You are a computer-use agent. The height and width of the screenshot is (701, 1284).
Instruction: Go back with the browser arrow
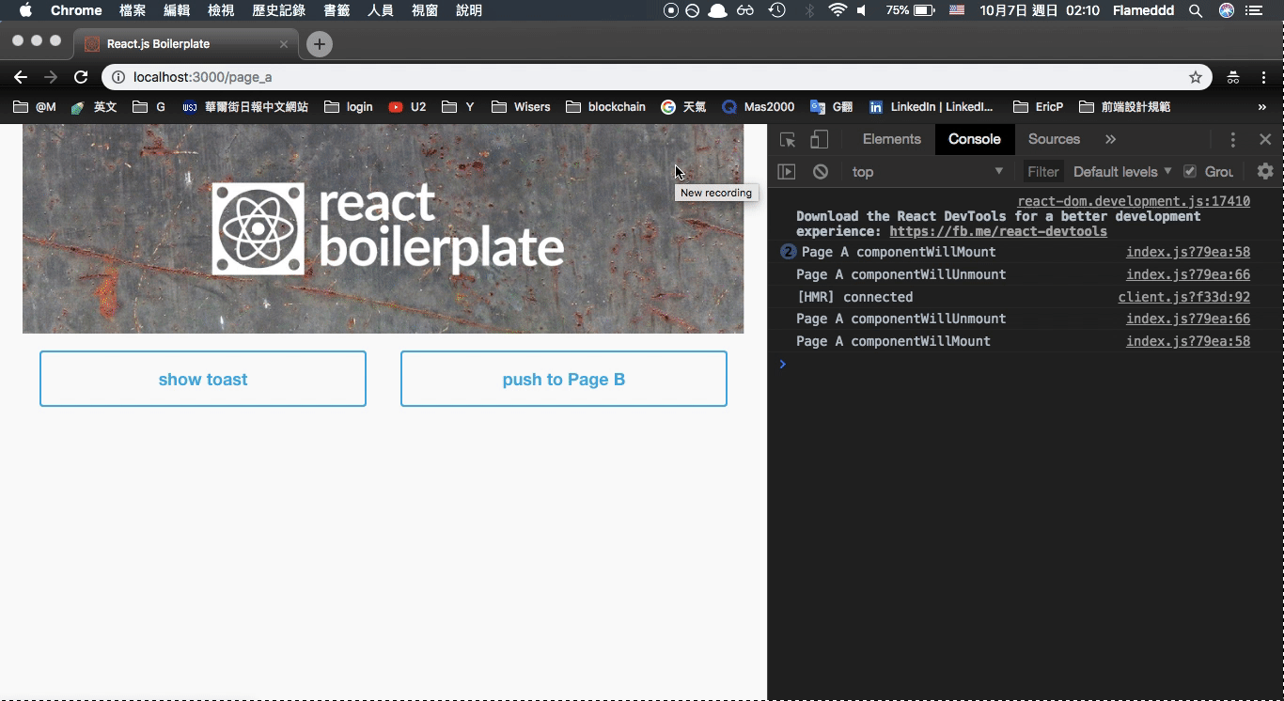[x=21, y=77]
